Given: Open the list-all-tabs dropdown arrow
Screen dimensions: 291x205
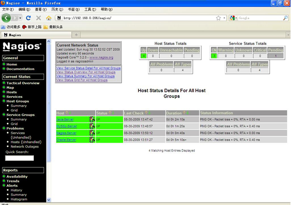Looking at the screenshot, I should click(x=288, y=35).
